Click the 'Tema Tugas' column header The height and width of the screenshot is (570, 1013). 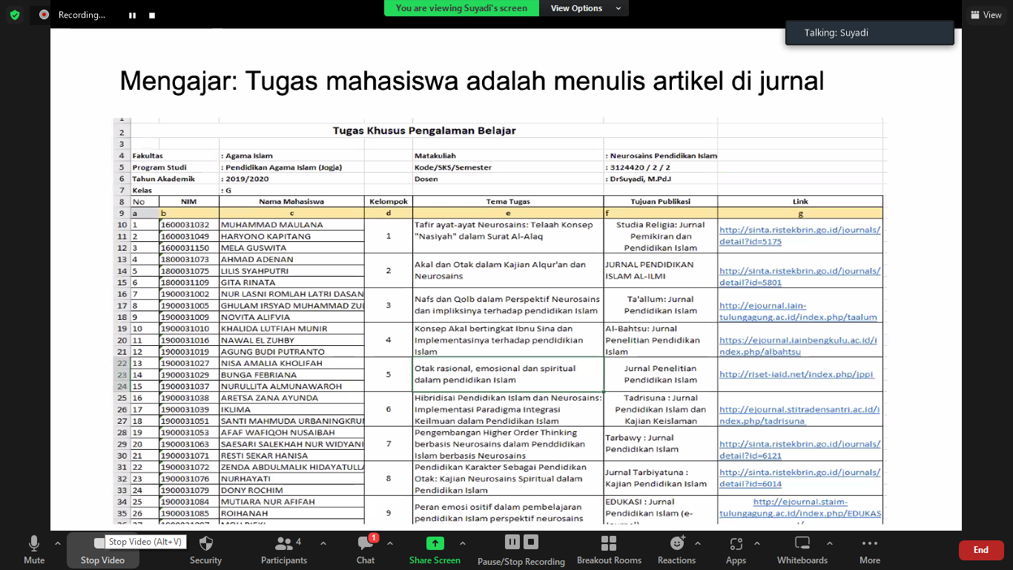[x=508, y=202]
